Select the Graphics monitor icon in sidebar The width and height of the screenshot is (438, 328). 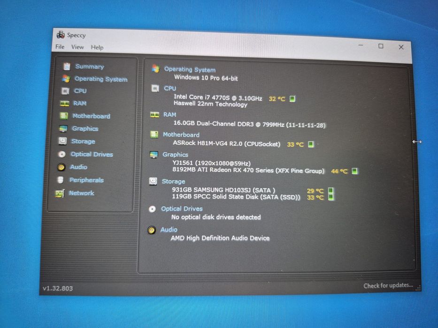point(63,128)
